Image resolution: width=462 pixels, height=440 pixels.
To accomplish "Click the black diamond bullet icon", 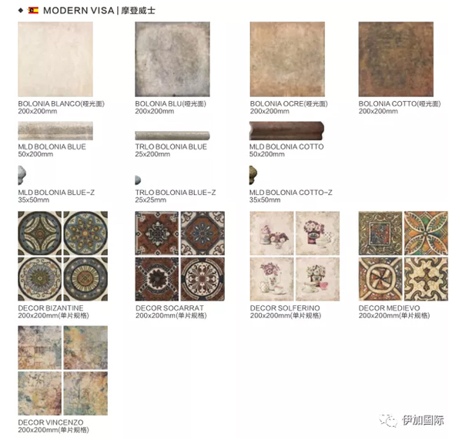I will [21, 11].
